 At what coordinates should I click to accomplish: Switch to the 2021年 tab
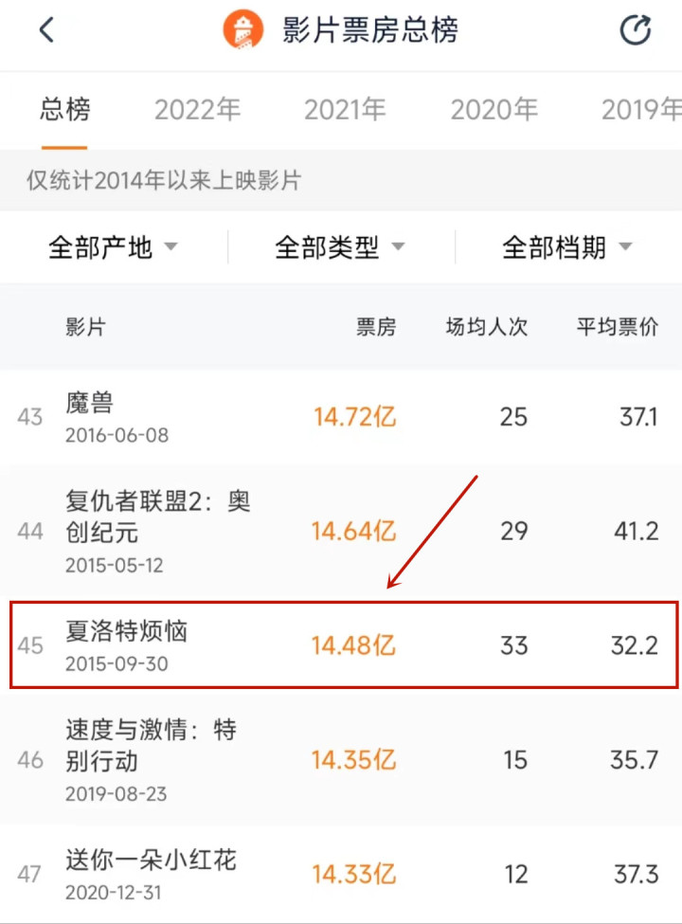[345, 110]
